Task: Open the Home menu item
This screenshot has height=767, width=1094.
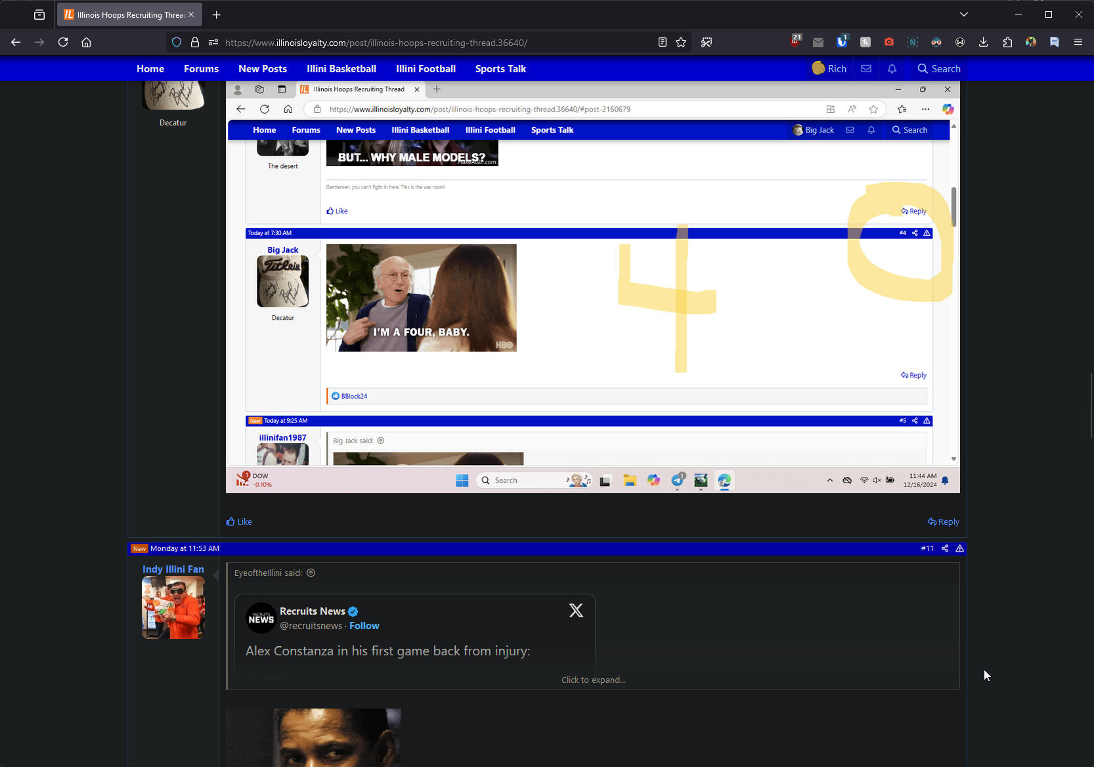Action: pyautogui.click(x=150, y=68)
